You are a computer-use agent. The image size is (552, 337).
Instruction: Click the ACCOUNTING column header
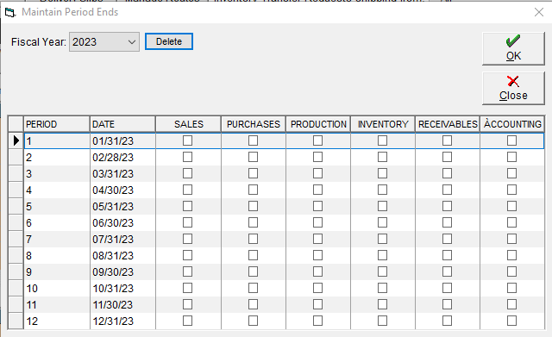512,124
